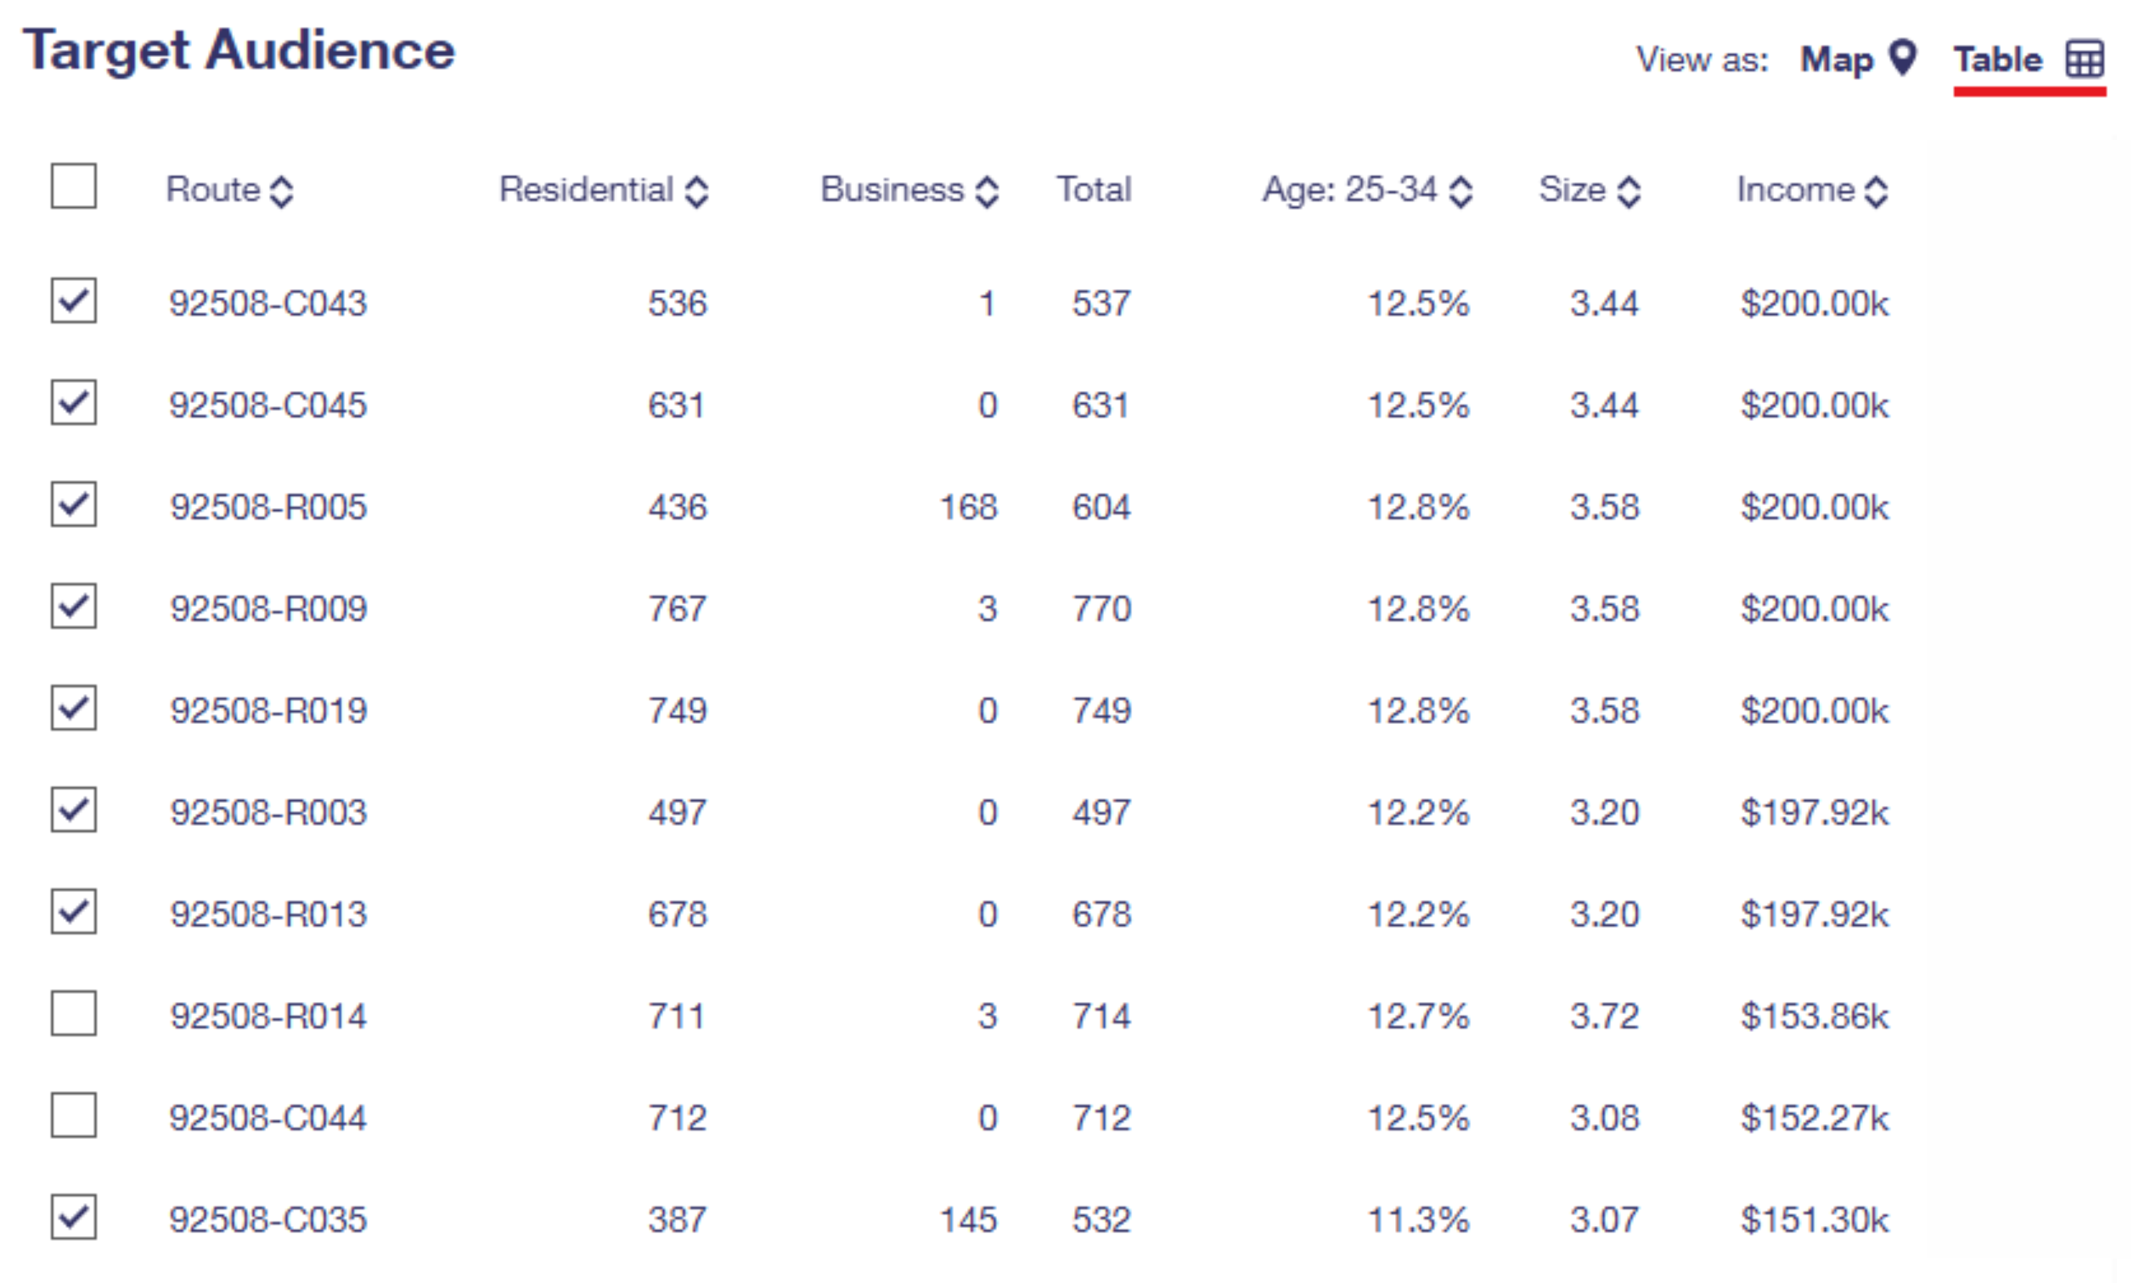Uncheck route 92508-C043 checkbox
The image size is (2131, 1283).
pyautogui.click(x=73, y=301)
